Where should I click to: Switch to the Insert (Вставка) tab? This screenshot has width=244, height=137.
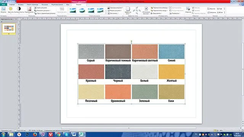(21, 5)
